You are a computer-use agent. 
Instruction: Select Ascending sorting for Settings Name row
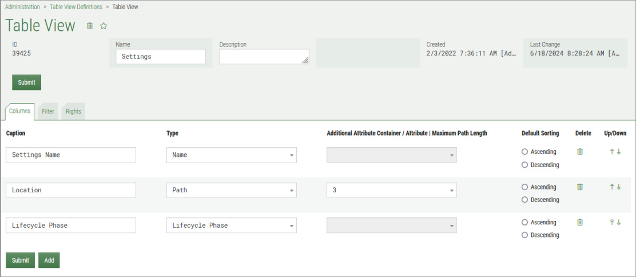tap(524, 152)
